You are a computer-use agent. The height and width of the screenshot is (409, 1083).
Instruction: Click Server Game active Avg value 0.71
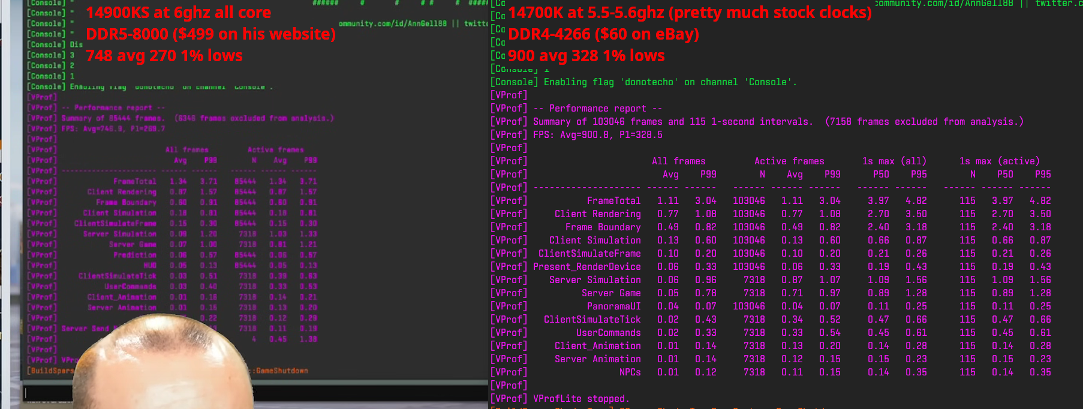click(792, 293)
